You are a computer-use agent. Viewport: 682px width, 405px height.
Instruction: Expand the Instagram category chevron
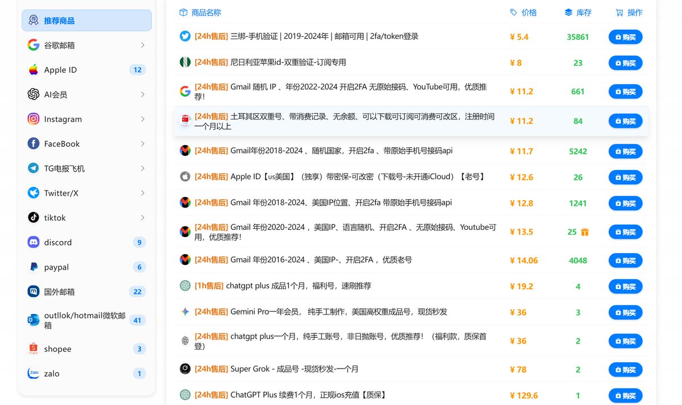pyautogui.click(x=143, y=119)
